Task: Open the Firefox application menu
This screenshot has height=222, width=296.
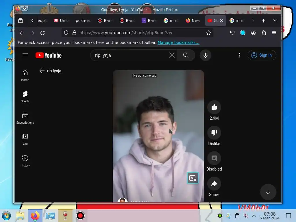Action: coord(274,33)
